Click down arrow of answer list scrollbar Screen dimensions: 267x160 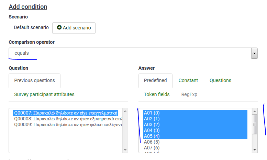tap(255, 150)
